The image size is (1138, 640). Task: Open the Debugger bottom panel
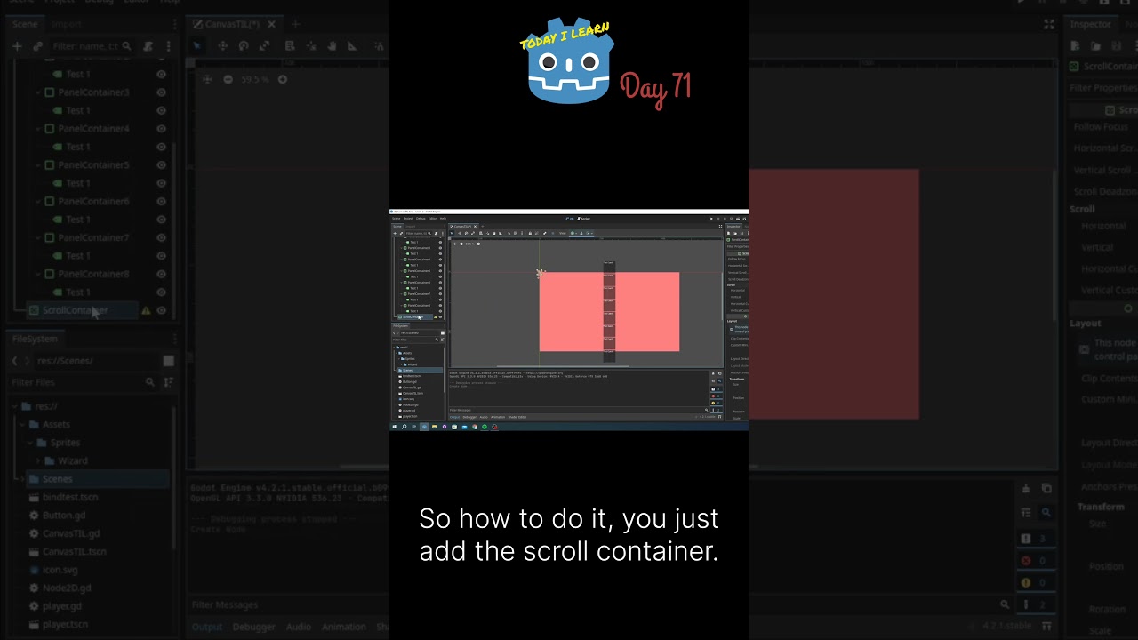[253, 627]
